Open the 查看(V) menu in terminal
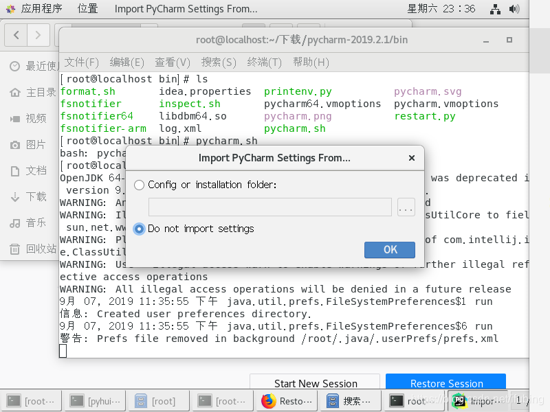Image resolution: width=550 pixels, height=412 pixels. (173, 62)
